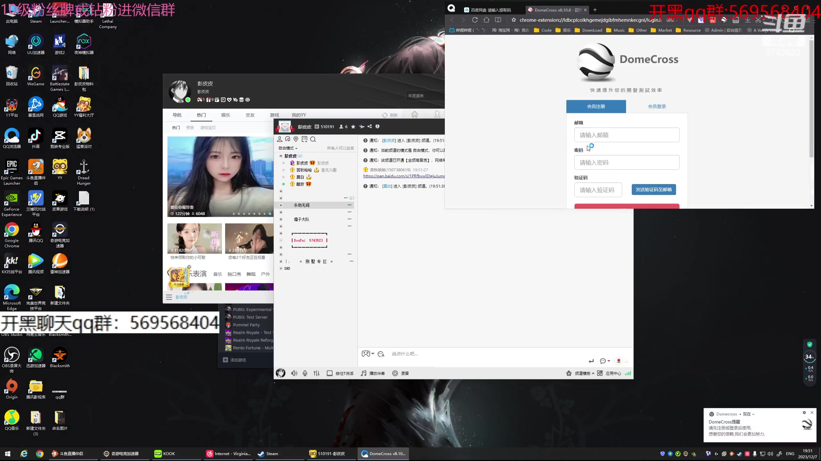Viewport: 821px width, 461px height.
Task: Switch to the 会员注册 tab
Action: pos(596,106)
